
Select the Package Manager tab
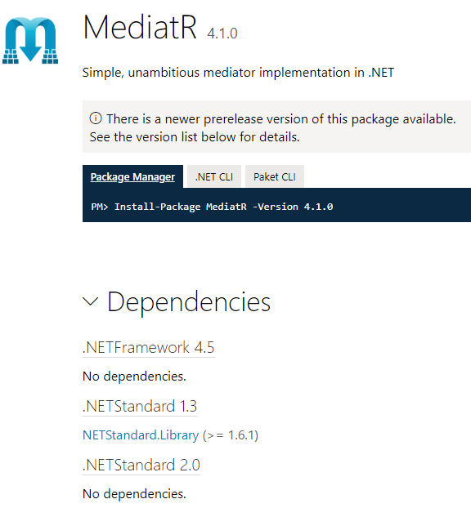(x=132, y=176)
